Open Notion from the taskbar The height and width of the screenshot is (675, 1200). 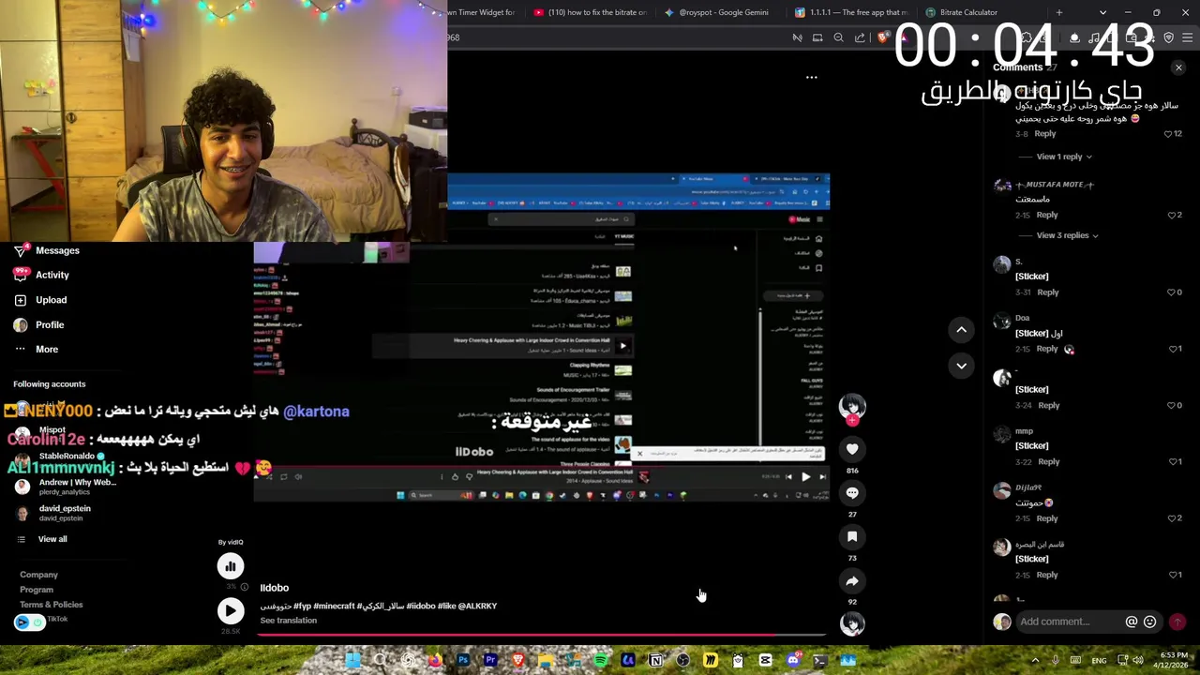click(x=655, y=660)
